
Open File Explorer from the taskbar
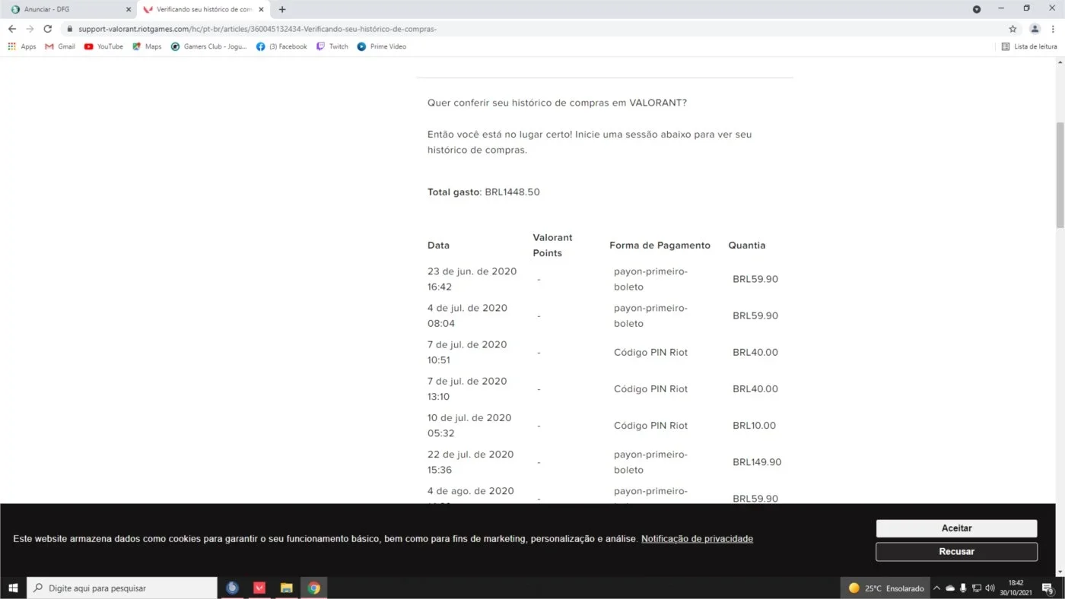287,588
